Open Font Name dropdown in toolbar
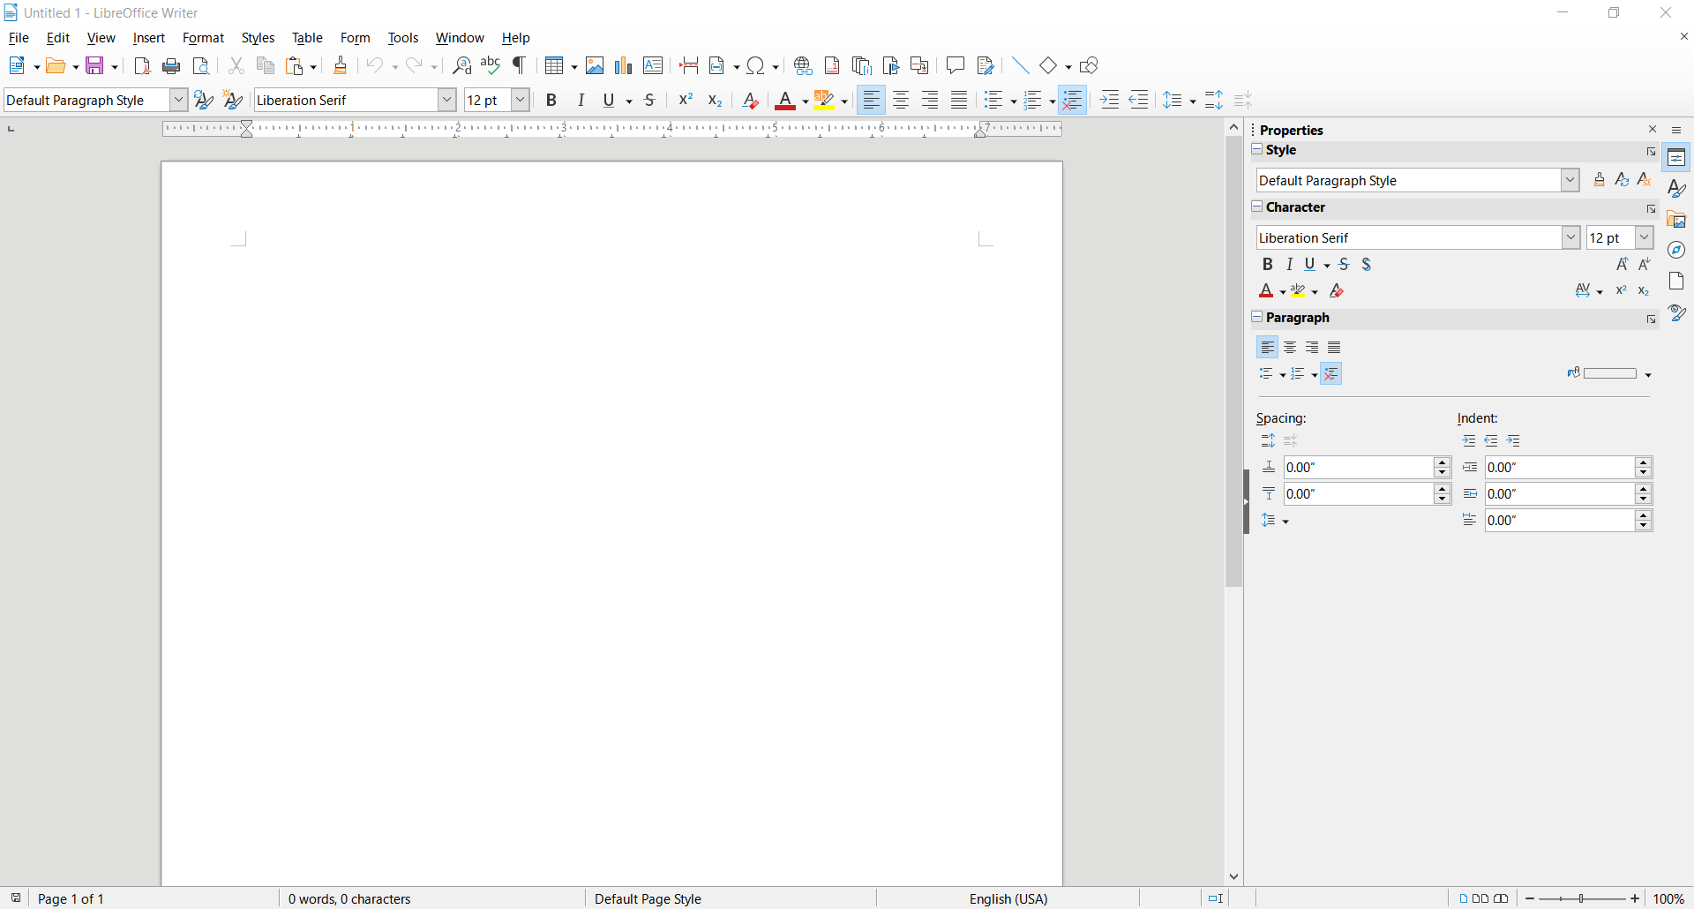The image size is (1694, 909). (446, 101)
